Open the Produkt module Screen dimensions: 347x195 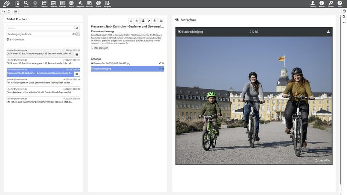89,4
